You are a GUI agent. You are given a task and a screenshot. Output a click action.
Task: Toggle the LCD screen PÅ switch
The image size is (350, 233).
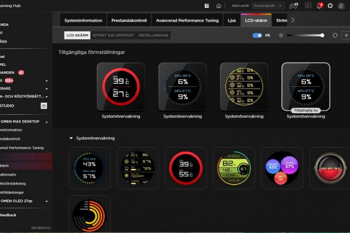pyautogui.click(x=257, y=35)
